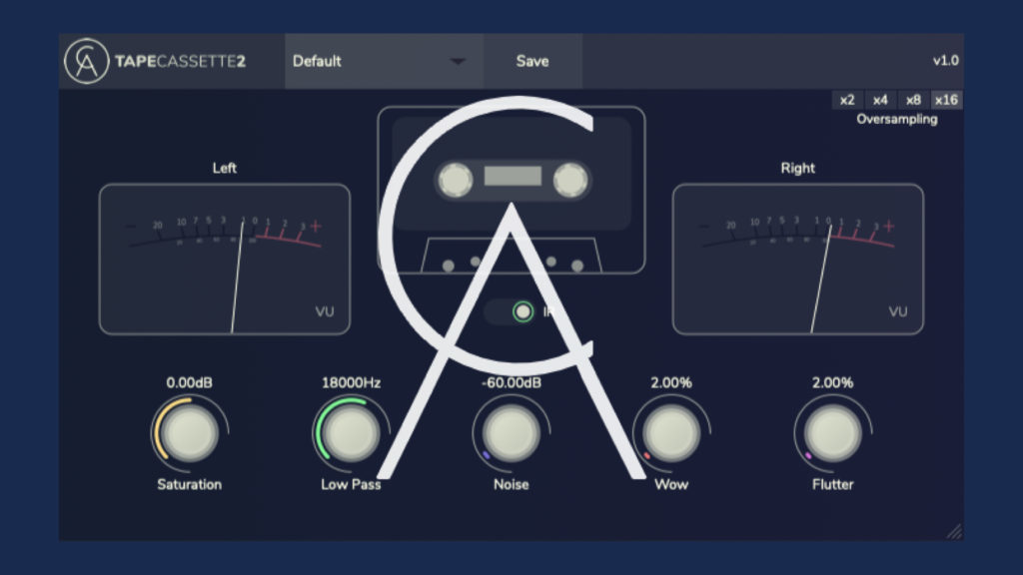Viewport: 1023px width, 575px height.
Task: Click the v1.0 version label
Action: pos(945,61)
